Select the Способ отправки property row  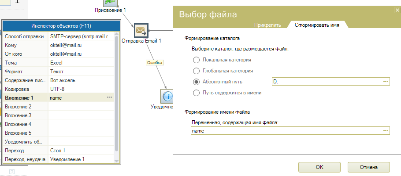tap(25, 36)
